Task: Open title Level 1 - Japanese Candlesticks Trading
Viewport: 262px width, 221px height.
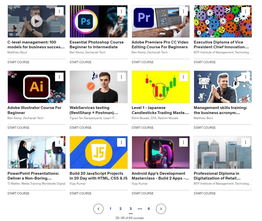Action: click(160, 110)
